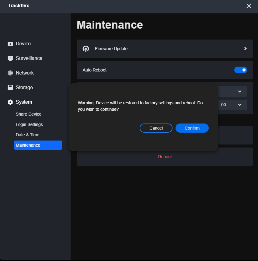Click the Auto Reboot label
This screenshot has width=258, height=261.
coord(95,70)
